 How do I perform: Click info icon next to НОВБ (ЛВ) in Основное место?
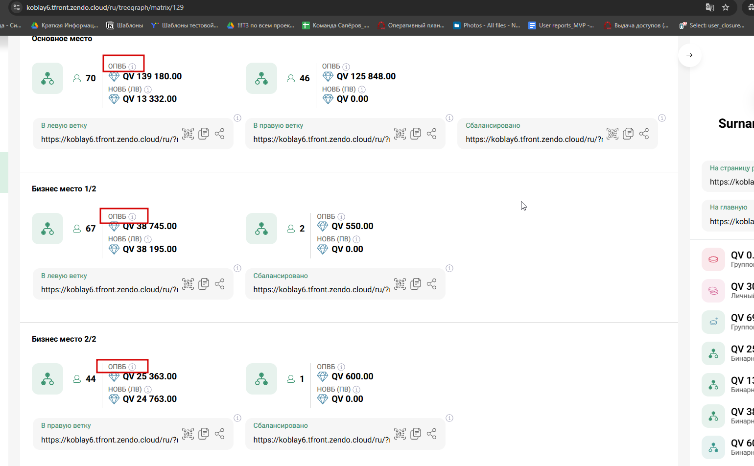click(x=148, y=90)
